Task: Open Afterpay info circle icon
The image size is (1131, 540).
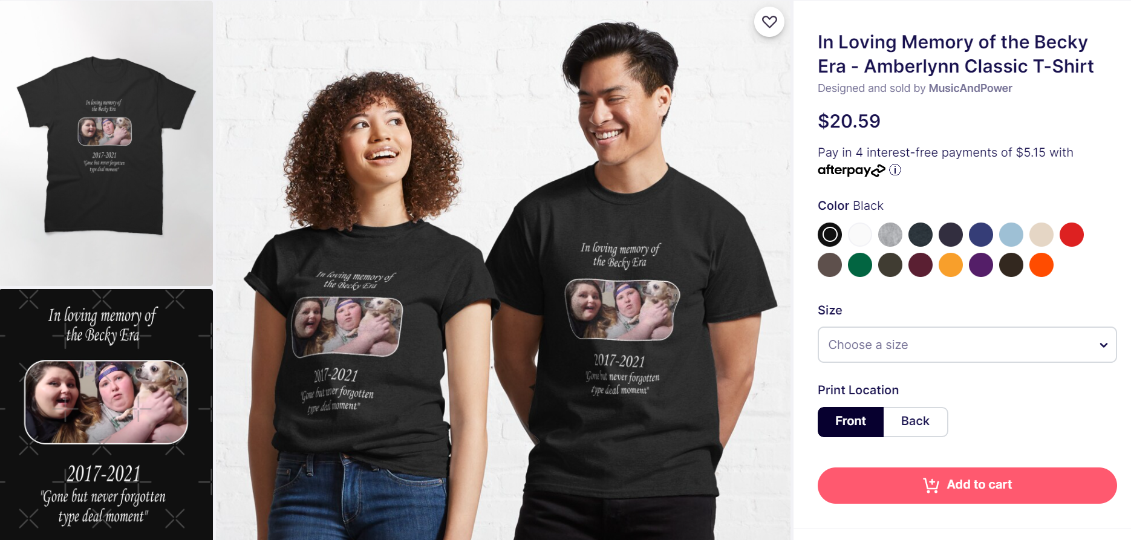Action: pos(895,170)
